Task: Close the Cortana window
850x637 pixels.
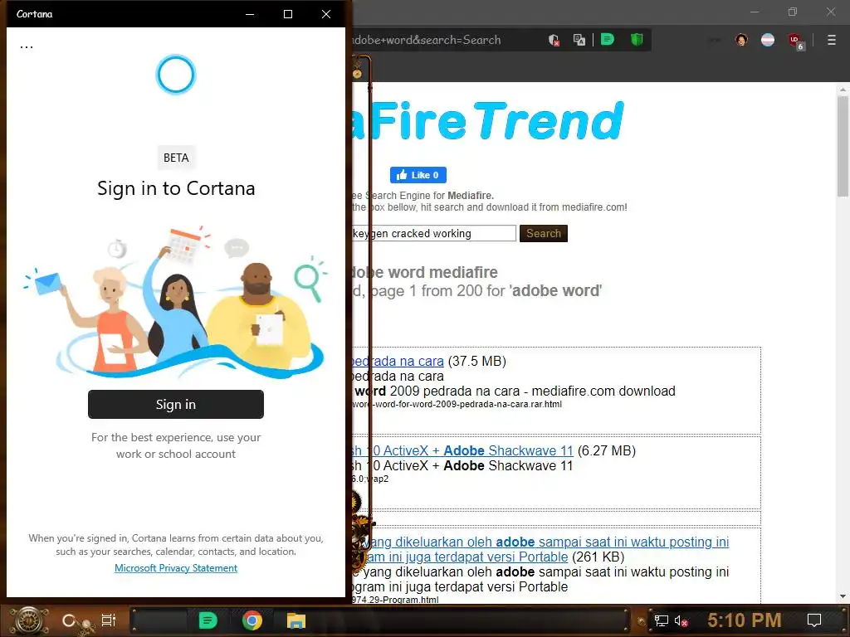Action: [325, 14]
